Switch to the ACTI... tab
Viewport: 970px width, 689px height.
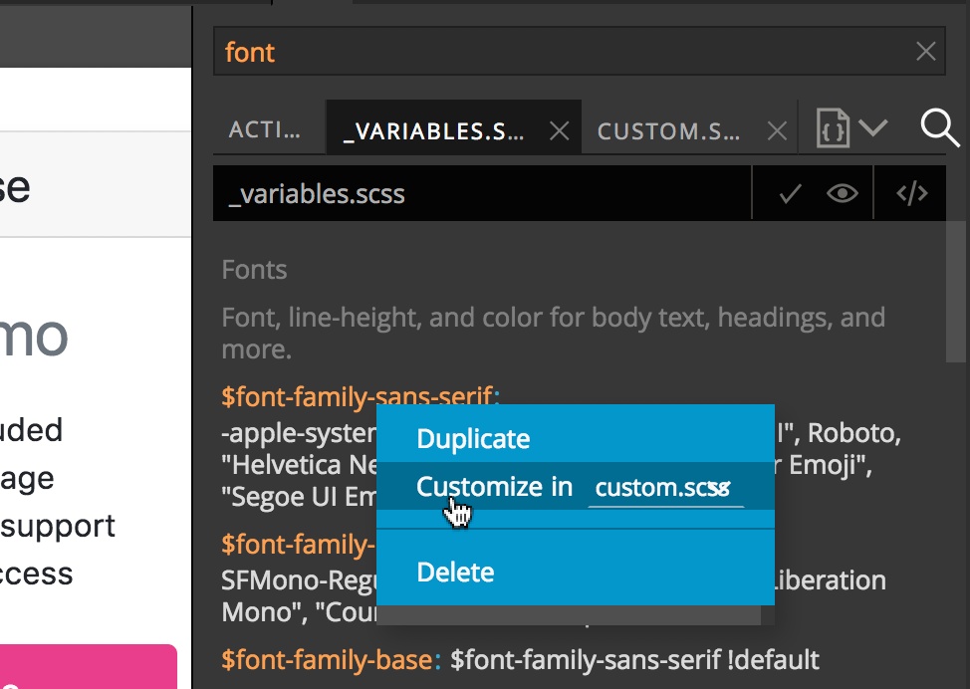point(265,129)
